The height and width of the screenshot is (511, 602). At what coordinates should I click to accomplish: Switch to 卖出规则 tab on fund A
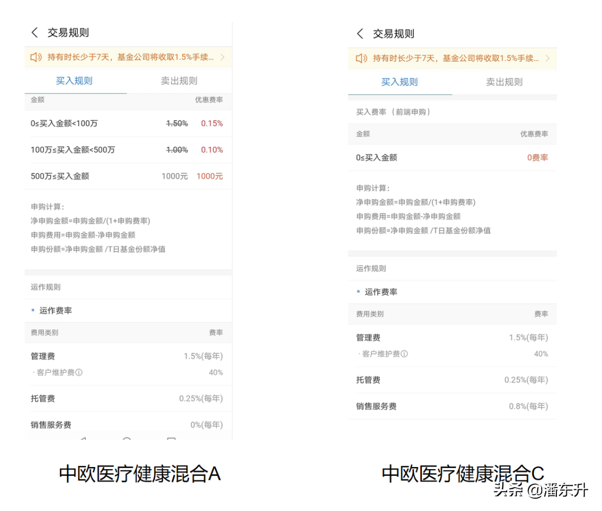178,81
